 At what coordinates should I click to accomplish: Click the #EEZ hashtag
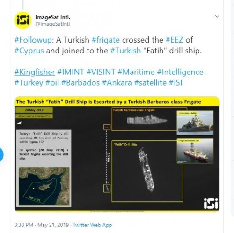tap(174, 40)
